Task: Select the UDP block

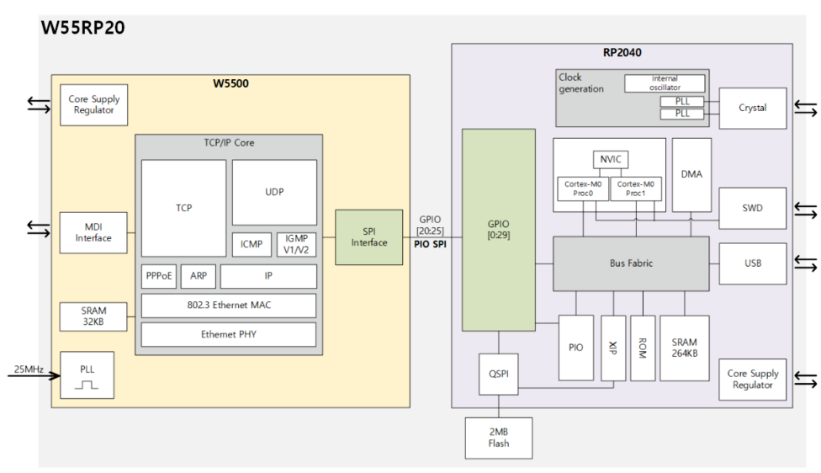Action: point(274,192)
